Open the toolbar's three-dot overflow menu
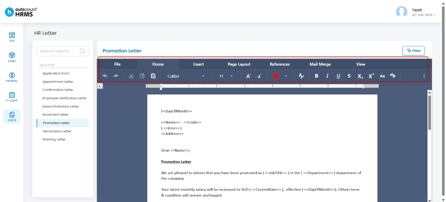 [424, 76]
